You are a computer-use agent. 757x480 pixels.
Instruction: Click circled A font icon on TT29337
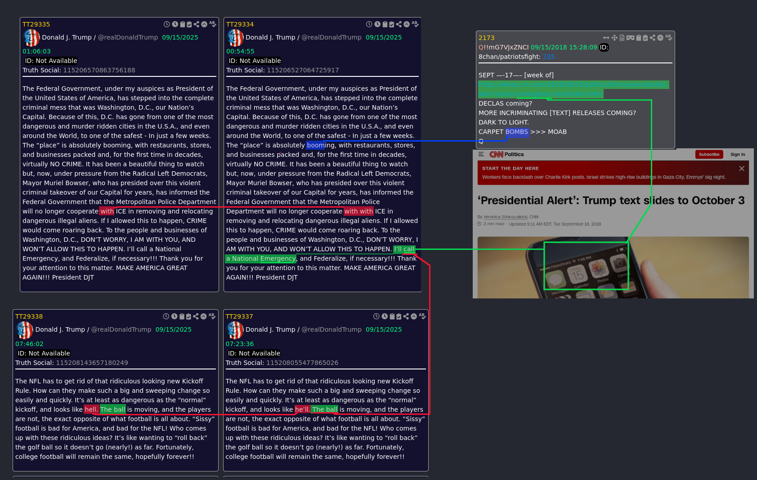click(414, 316)
